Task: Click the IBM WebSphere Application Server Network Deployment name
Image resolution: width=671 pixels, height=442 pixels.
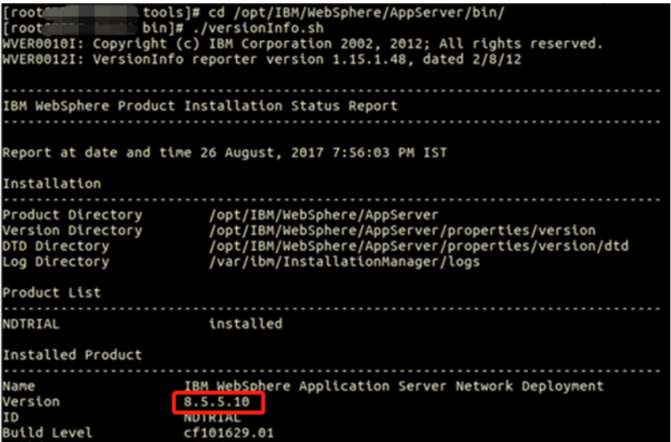Action: [x=393, y=386]
